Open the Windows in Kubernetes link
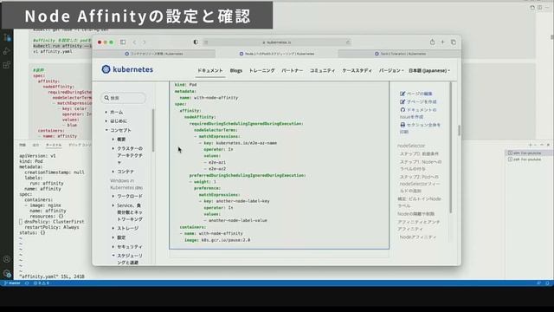Screen dimensions: 554x312 pyautogui.click(x=126, y=184)
